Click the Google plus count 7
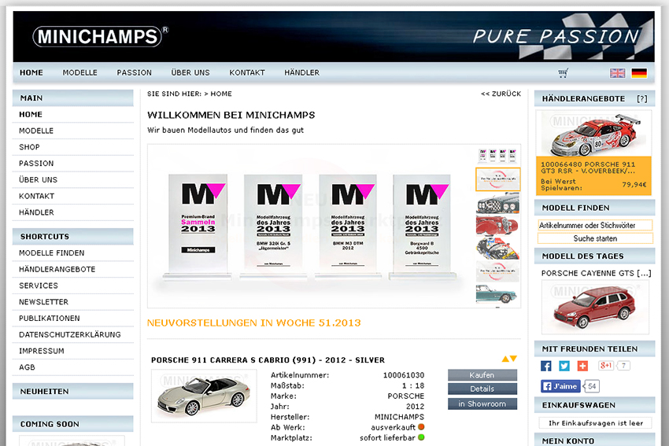Viewport: 669px width, 446px height. click(623, 366)
